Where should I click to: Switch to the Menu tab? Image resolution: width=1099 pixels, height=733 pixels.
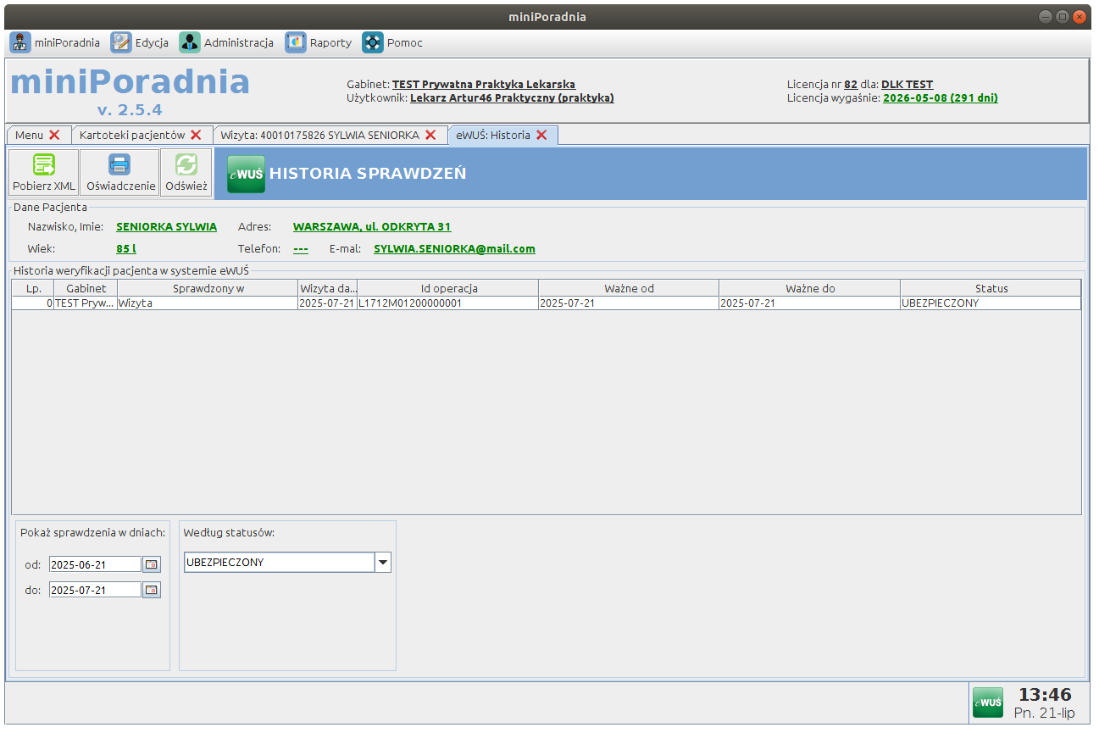29,135
